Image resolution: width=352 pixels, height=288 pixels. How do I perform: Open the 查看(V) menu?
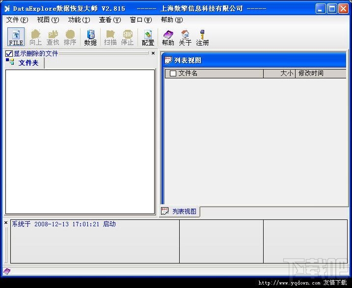110,20
